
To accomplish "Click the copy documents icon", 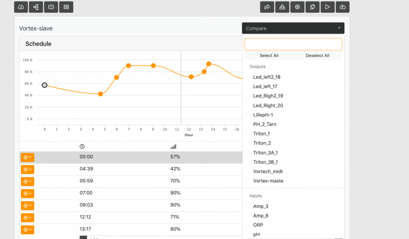I will tap(312, 7).
